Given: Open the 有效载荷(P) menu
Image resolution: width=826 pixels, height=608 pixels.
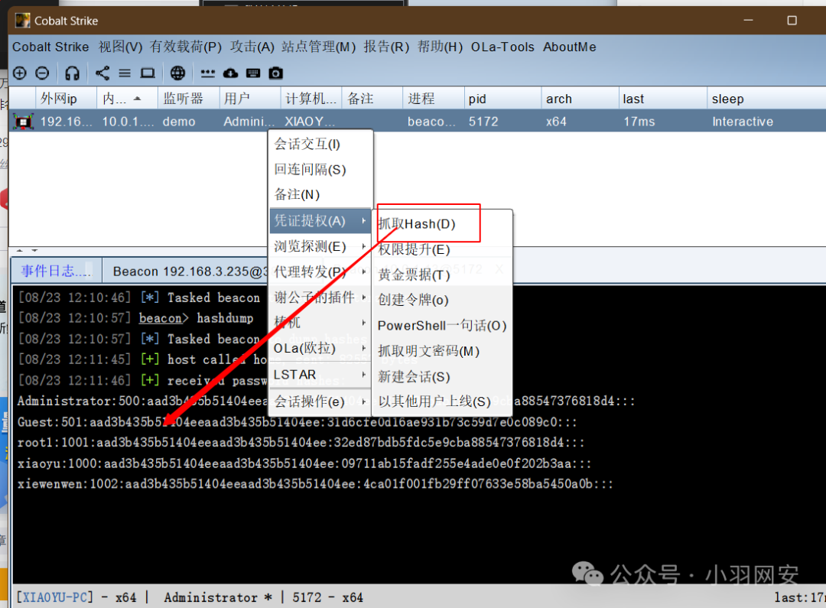Looking at the screenshot, I should pyautogui.click(x=185, y=47).
